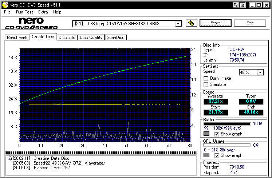
Task: Click the Buffer graph color swatch
Action: [206, 134]
